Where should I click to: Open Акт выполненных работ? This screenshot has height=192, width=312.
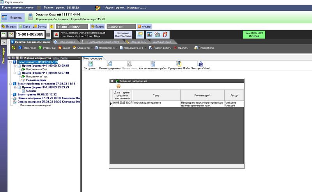(x=153, y=64)
